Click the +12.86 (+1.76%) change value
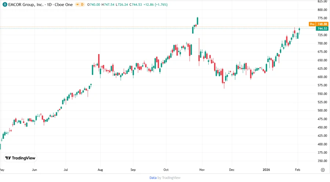 (155, 4)
